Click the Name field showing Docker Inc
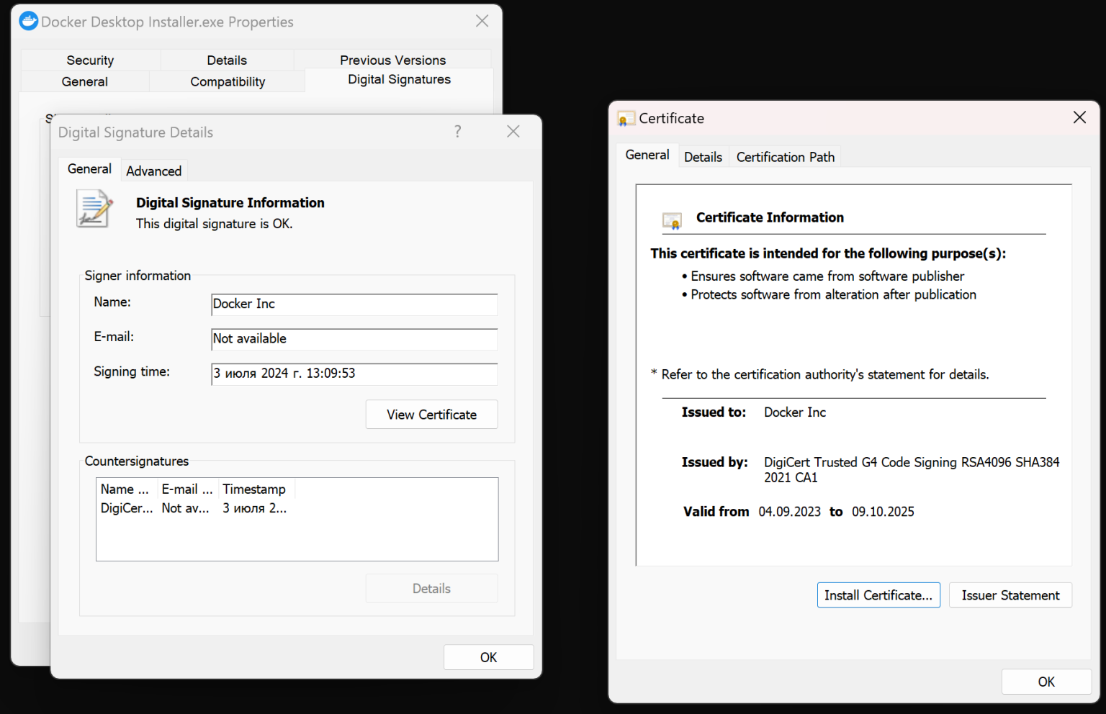 pyautogui.click(x=354, y=304)
